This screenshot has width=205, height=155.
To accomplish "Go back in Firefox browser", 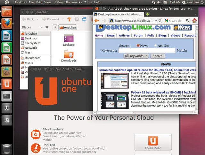I will point(97,20).
